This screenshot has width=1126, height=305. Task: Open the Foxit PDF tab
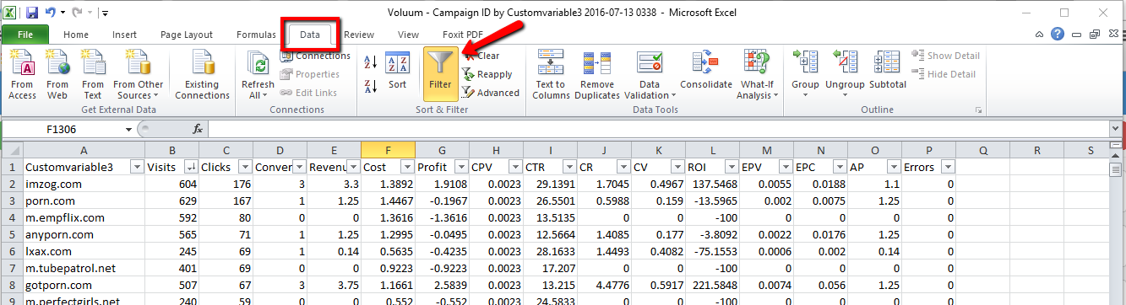pyautogui.click(x=463, y=35)
